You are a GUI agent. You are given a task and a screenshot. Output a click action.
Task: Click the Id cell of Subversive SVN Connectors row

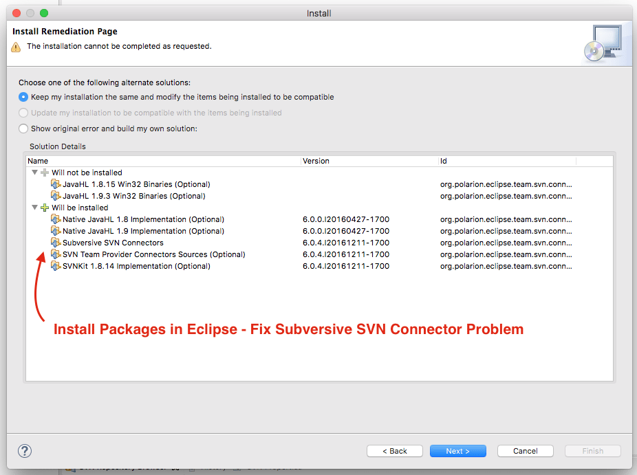coord(506,243)
